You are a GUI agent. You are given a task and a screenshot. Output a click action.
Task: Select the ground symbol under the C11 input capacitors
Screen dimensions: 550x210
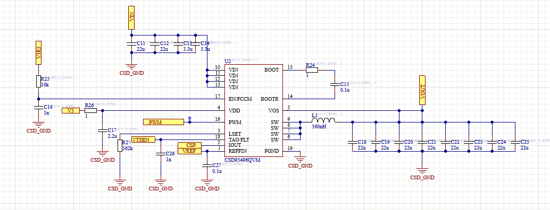[131, 67]
